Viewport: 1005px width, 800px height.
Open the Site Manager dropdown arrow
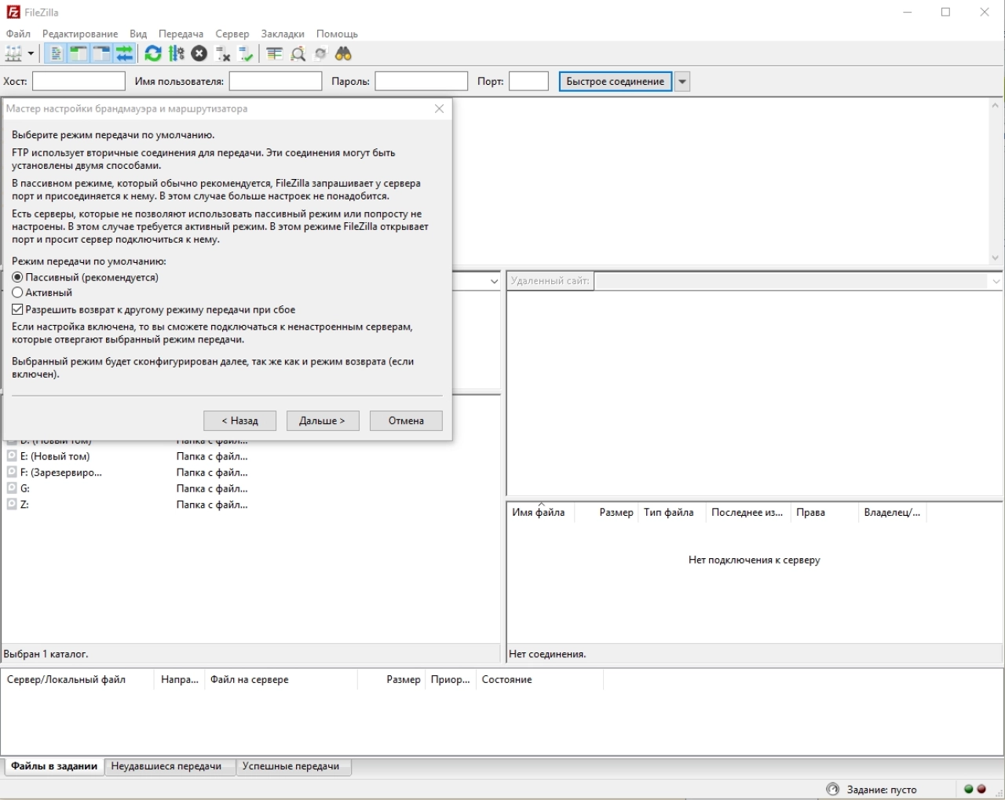[x=31, y=53]
